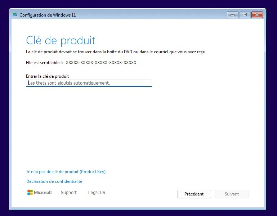Click the Suivant button

pyautogui.click(x=232, y=194)
